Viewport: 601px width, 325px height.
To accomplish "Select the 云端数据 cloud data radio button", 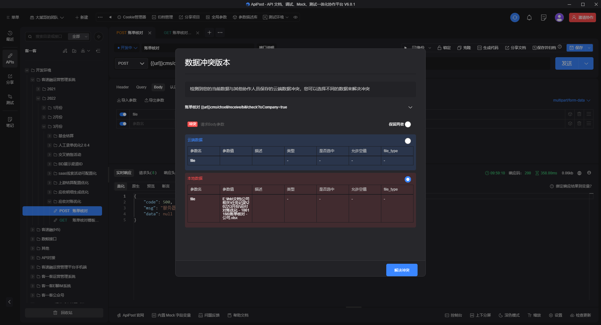I will [408, 141].
